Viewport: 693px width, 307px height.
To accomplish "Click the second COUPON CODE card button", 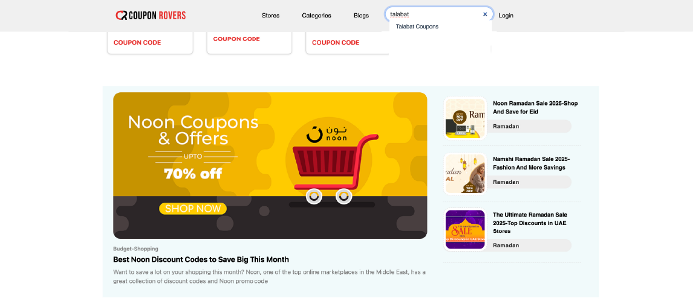I will click(236, 39).
